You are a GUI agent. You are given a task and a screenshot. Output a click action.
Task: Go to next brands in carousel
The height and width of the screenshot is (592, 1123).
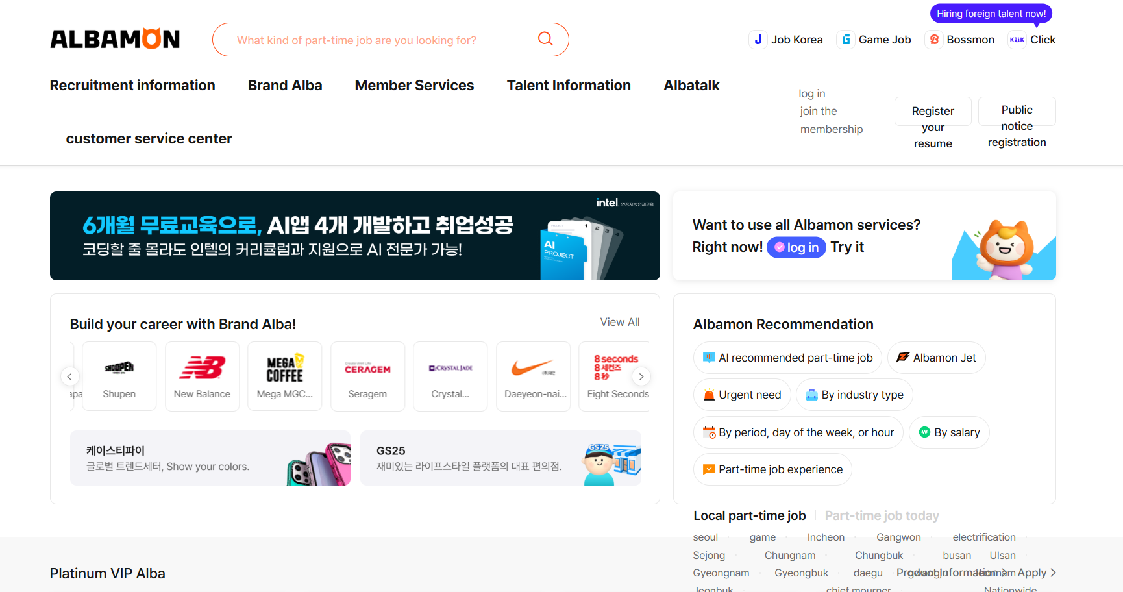point(641,376)
